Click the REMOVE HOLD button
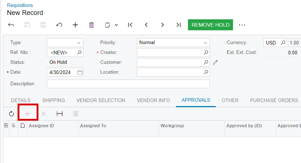Screen dimensions: 301x163 (210, 25)
